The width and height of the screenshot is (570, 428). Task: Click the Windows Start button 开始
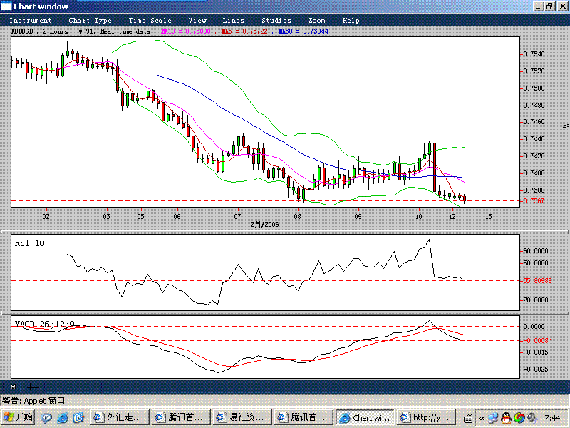[17, 417]
